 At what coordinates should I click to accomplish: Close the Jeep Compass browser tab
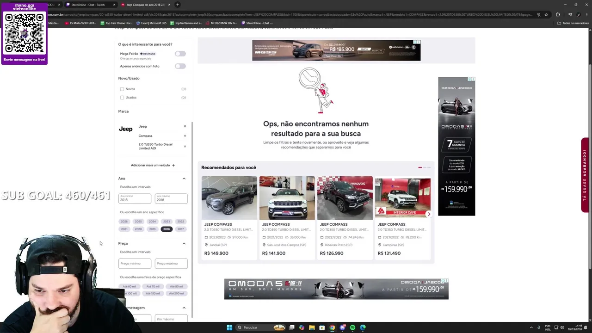point(169,5)
